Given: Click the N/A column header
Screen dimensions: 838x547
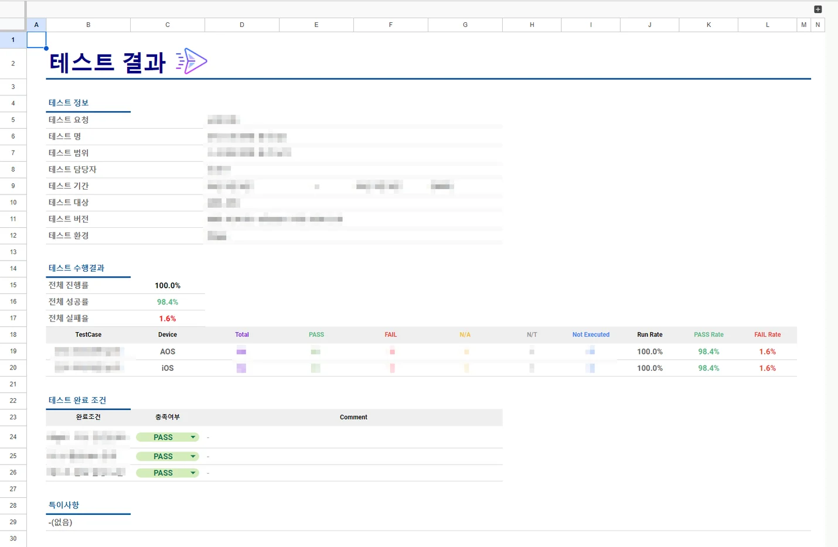Looking at the screenshot, I should 465,334.
